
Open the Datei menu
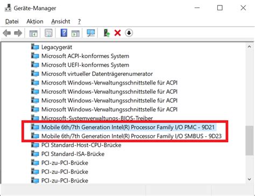pos(12,22)
